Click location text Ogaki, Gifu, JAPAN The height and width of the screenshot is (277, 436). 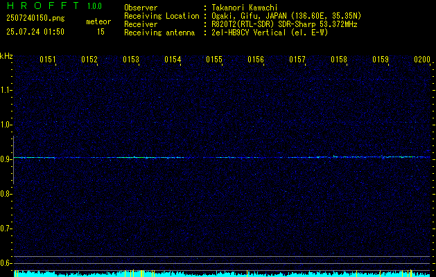[x=250, y=16]
